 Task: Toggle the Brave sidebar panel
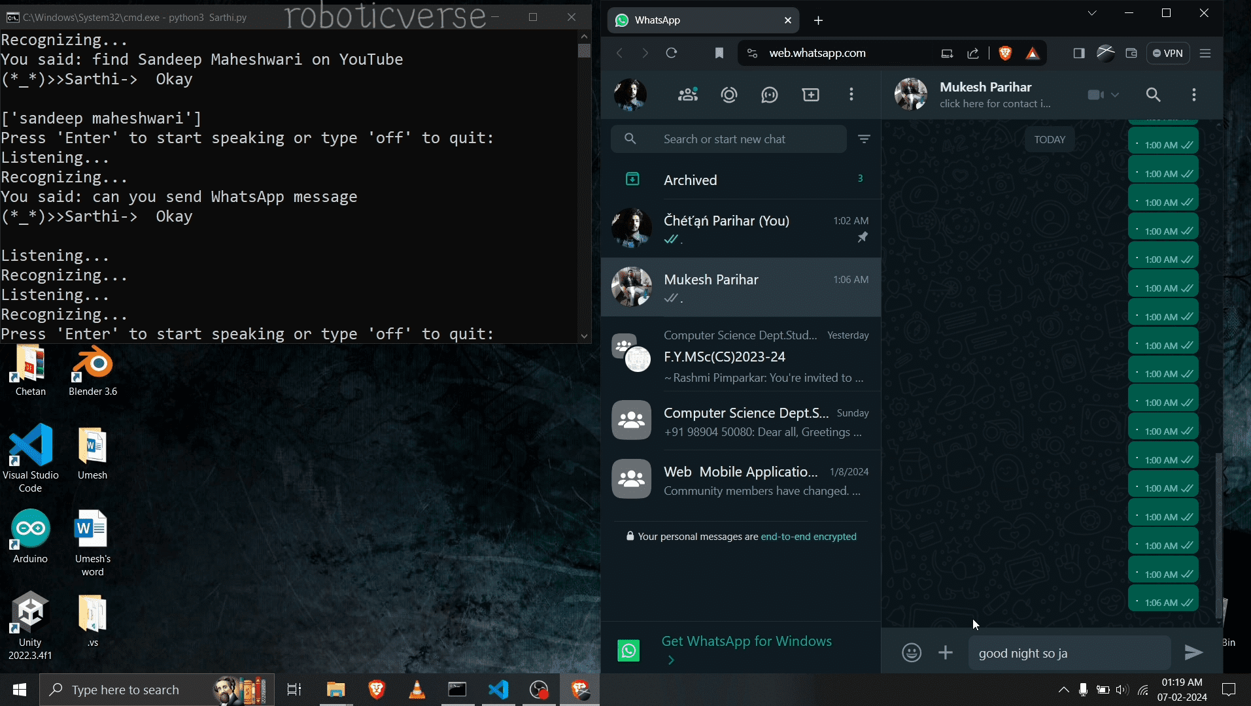pos(1079,53)
